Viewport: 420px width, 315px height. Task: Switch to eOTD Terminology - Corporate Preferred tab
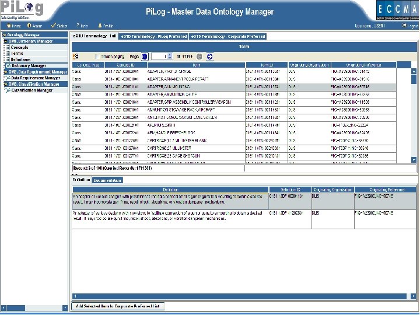[x=228, y=36]
